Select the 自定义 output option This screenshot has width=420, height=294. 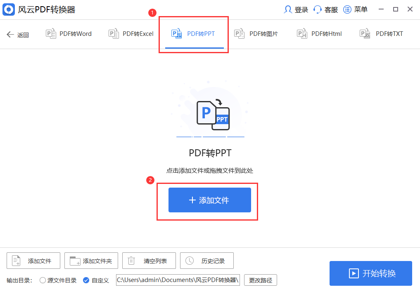pos(96,280)
